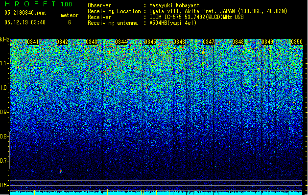The width and height of the screenshot is (308, 195).
Task: Click the 0.9 frequency axis label
Action: (4, 112)
